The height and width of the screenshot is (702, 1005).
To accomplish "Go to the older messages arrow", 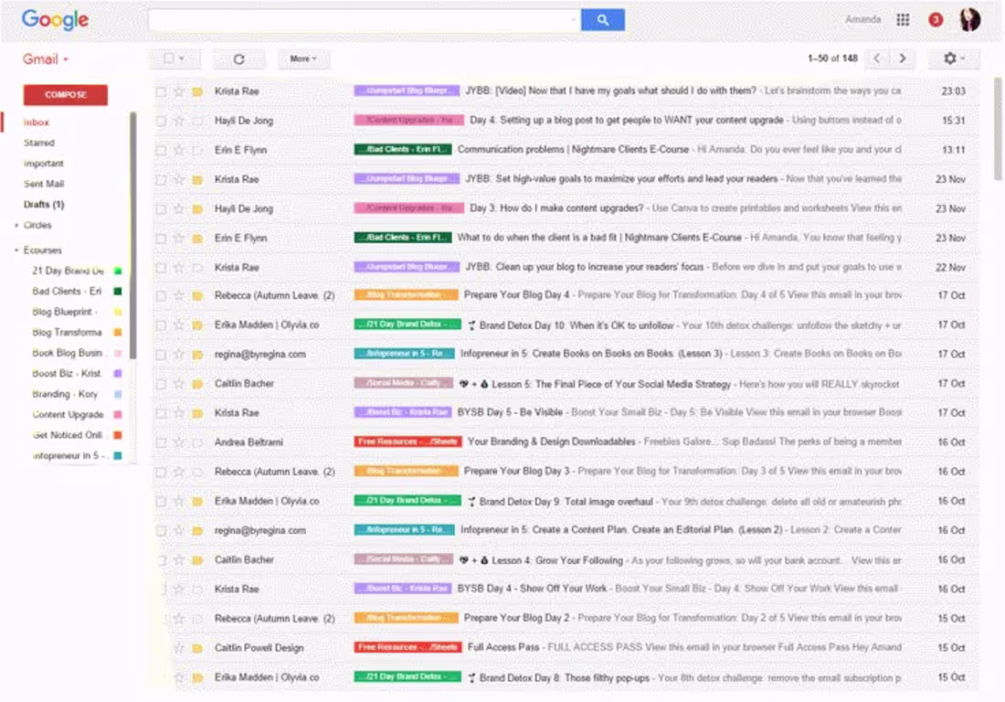I will coord(903,58).
